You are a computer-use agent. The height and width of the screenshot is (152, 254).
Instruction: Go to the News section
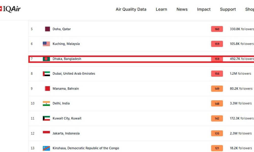(182, 9)
